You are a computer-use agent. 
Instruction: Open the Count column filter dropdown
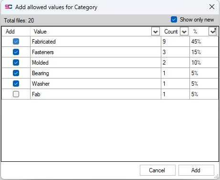pyautogui.click(x=184, y=31)
